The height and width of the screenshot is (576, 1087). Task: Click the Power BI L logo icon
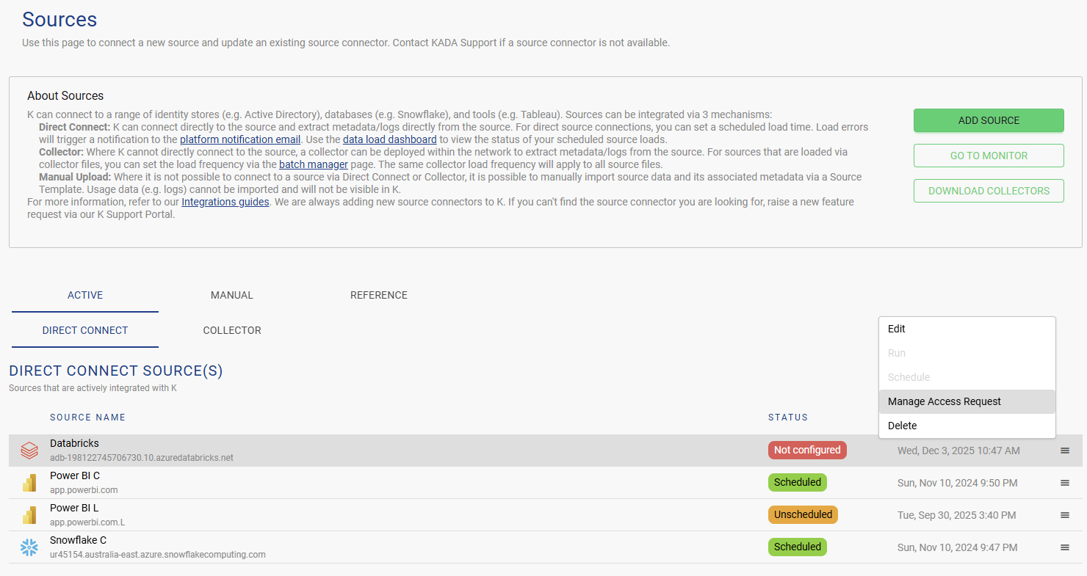tap(29, 515)
